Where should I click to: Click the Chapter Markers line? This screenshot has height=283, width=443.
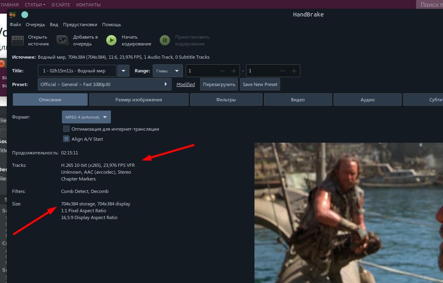(x=78, y=179)
